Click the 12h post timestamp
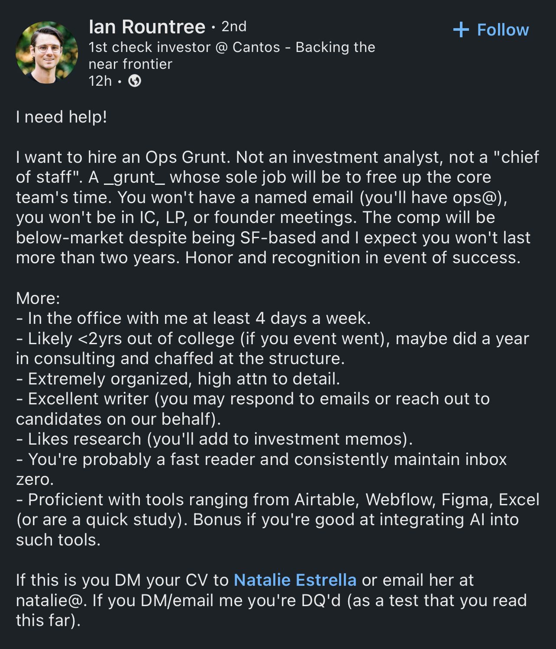Screen dimensions: 556x649 100,81
